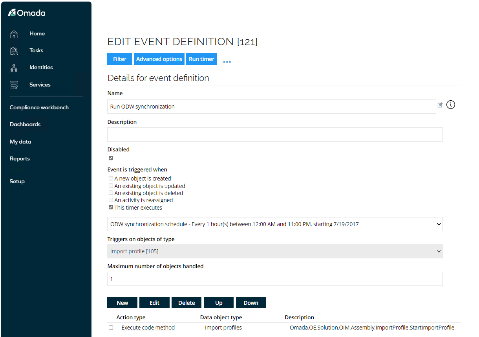This screenshot has width=479, height=337.
Task: Click the 'Description' column header in table
Action: tap(299, 317)
